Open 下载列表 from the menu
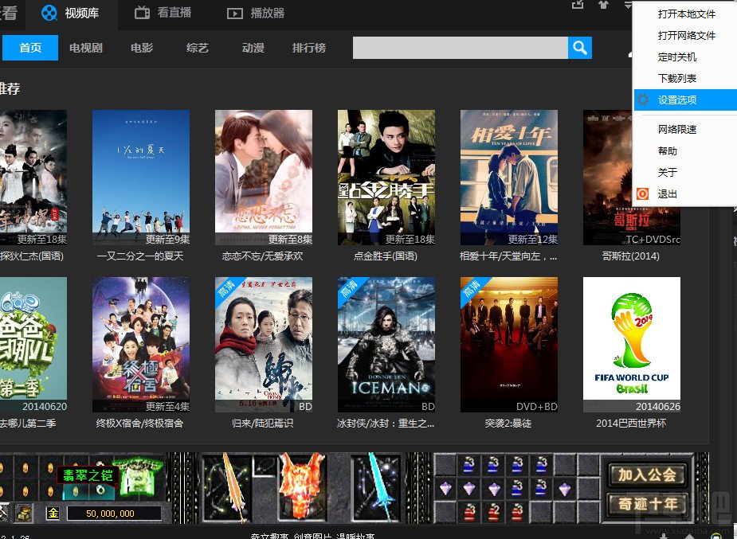This screenshot has height=539, width=737. (676, 78)
